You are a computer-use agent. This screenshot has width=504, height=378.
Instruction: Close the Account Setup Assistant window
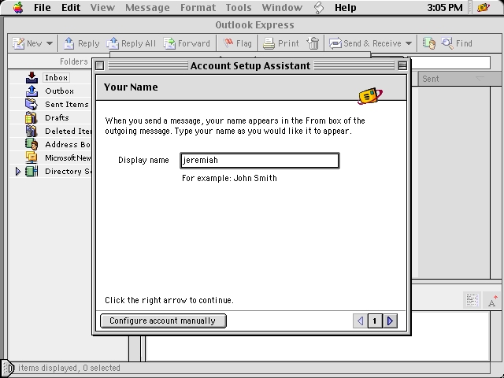pos(100,66)
